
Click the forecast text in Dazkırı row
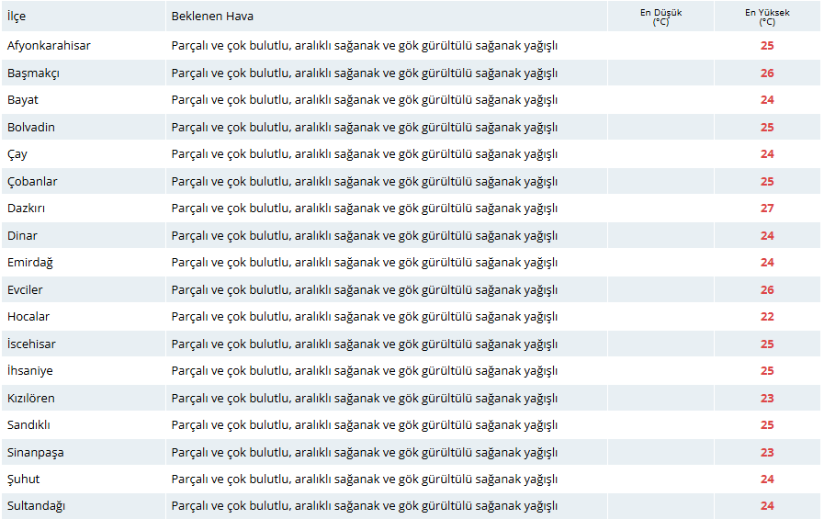[364, 209]
